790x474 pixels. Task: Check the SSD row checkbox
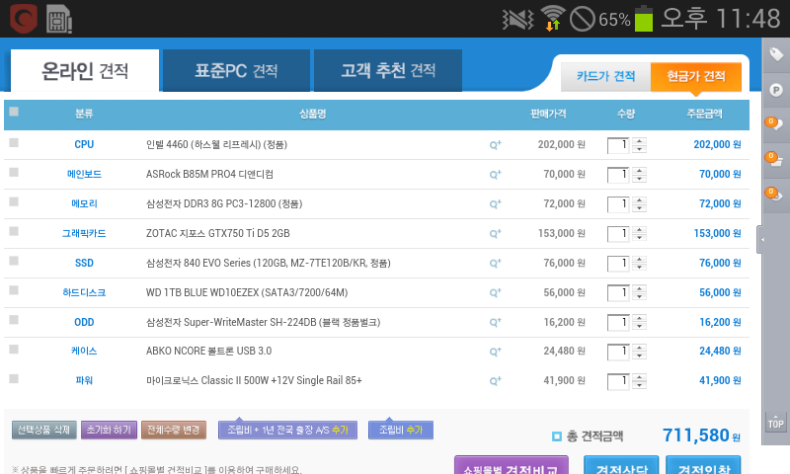point(14,261)
